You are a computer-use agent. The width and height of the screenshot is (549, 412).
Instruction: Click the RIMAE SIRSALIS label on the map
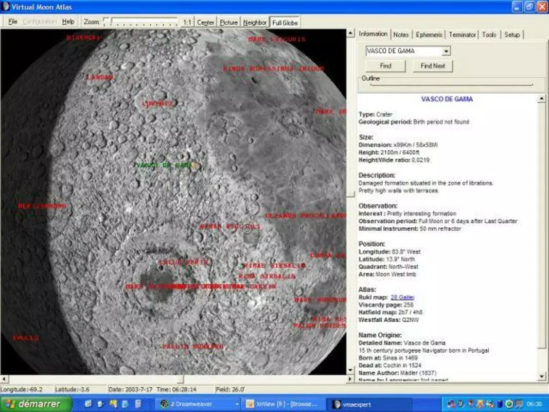(x=274, y=266)
